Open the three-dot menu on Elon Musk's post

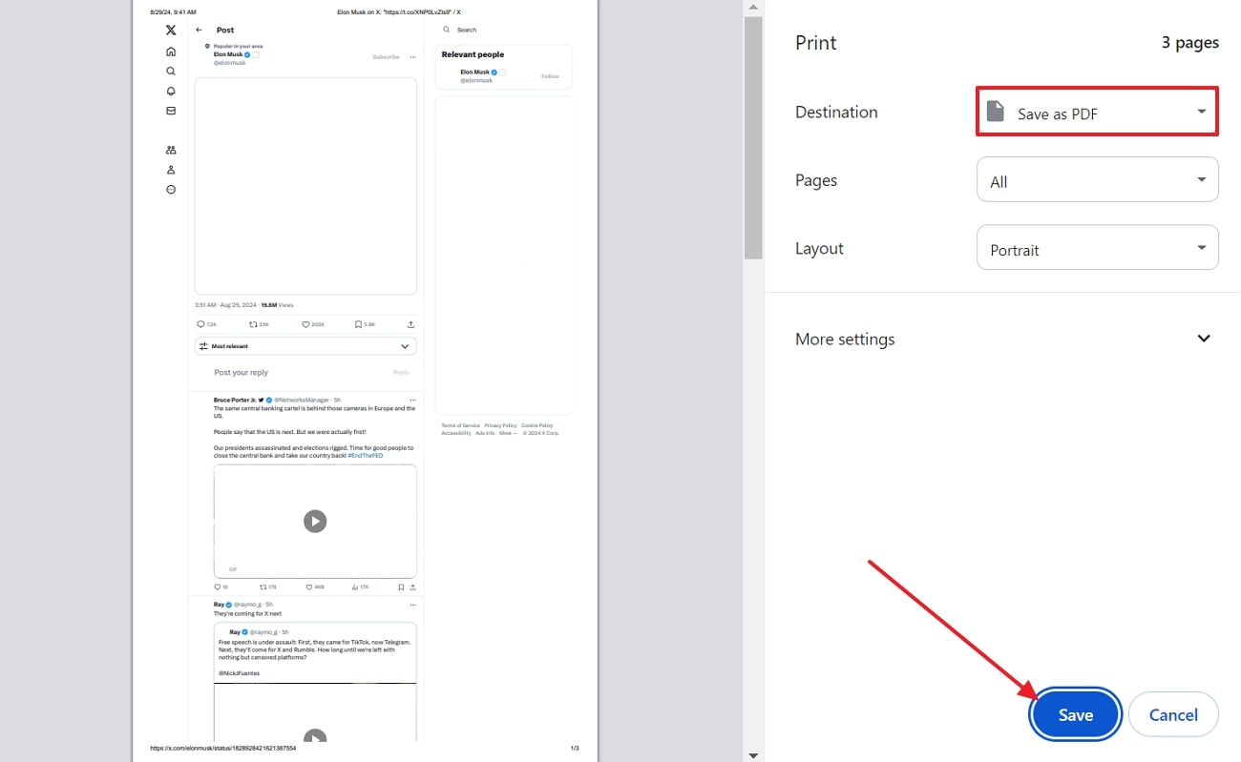pos(412,57)
